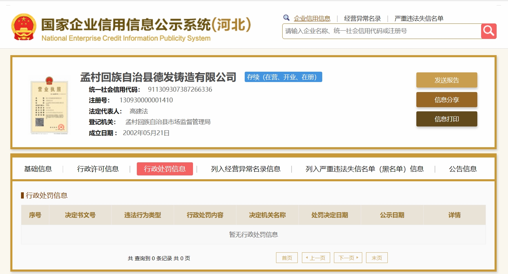Go to 下一页 of the results
The height and width of the screenshot is (274, 508).
[348, 258]
